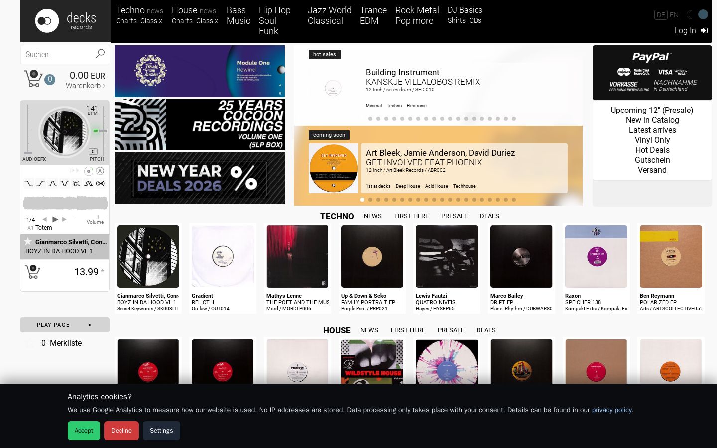
Task: Switch language to EN
Action: click(x=674, y=15)
